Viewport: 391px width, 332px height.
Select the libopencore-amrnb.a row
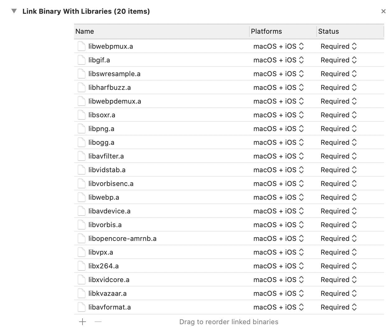tap(122, 238)
